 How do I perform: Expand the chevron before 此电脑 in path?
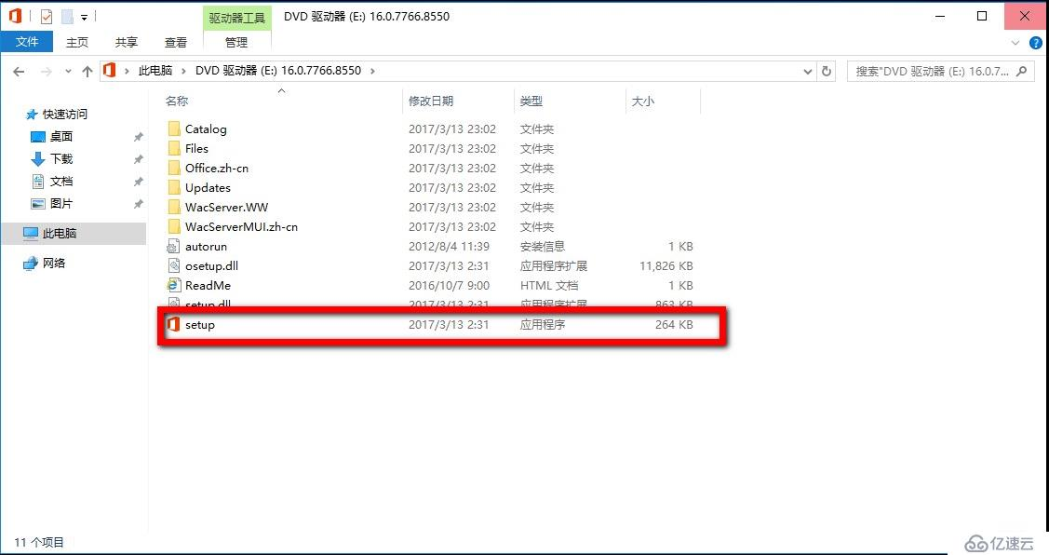pos(127,71)
